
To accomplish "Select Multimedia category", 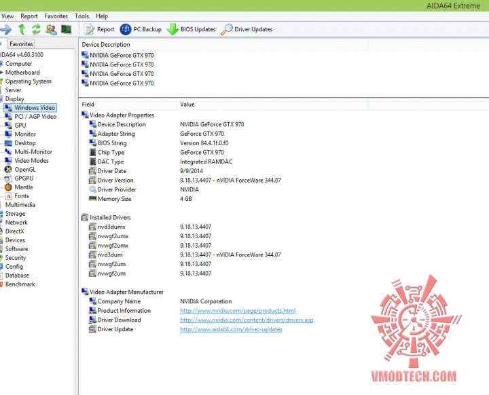I will [x=20, y=204].
